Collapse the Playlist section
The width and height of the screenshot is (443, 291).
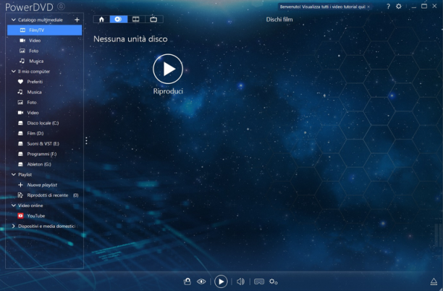[x=13, y=174]
